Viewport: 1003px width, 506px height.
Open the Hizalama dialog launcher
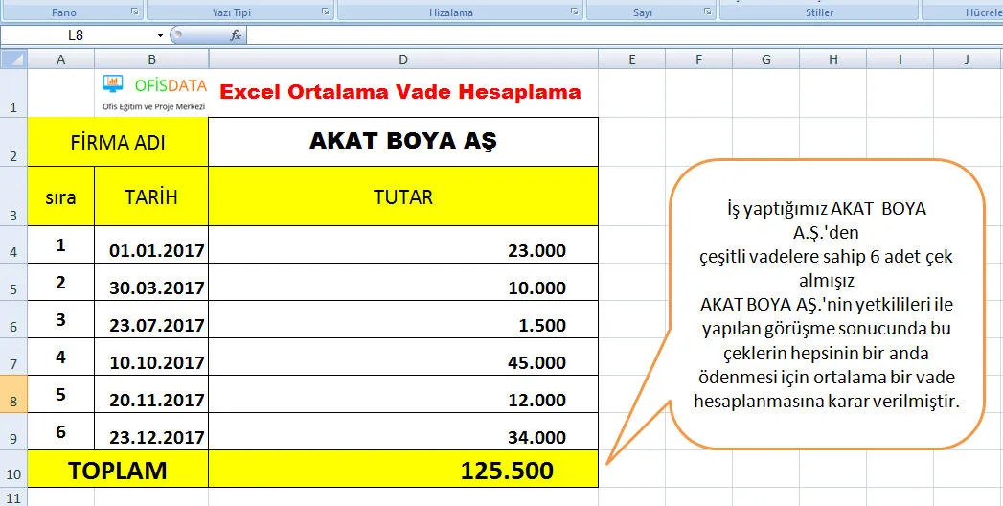(x=575, y=12)
